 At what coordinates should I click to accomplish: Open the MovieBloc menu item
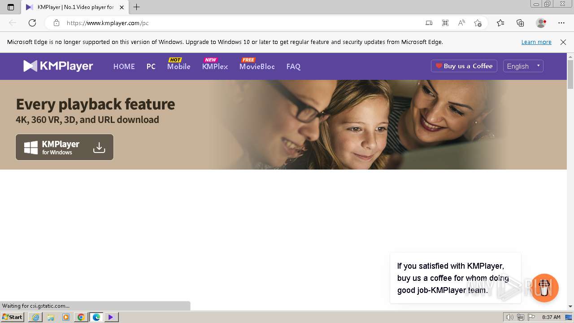coord(257,66)
